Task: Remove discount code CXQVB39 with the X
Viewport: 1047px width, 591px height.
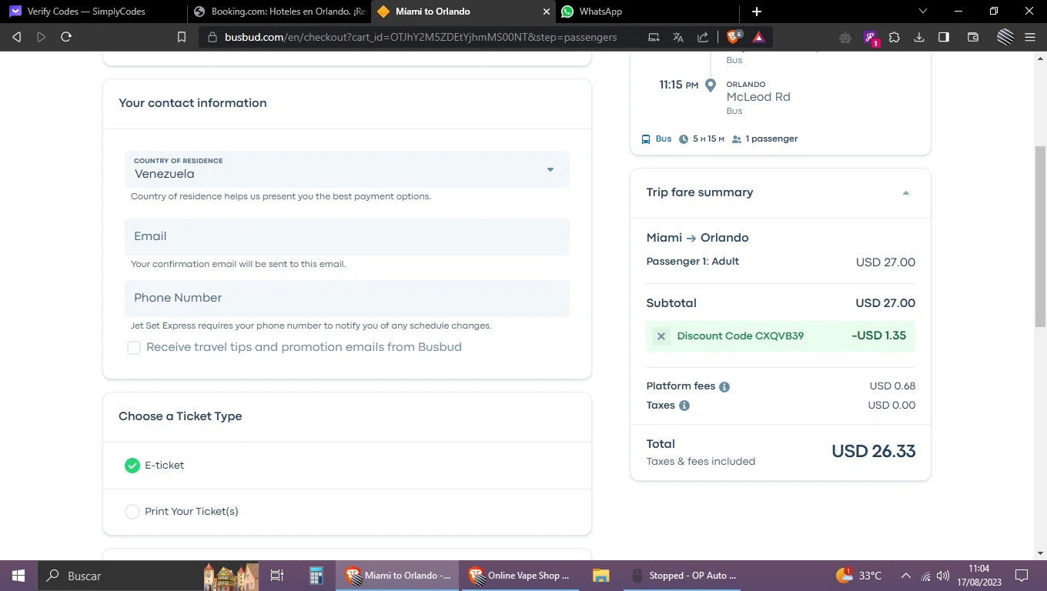Action: [x=661, y=336]
